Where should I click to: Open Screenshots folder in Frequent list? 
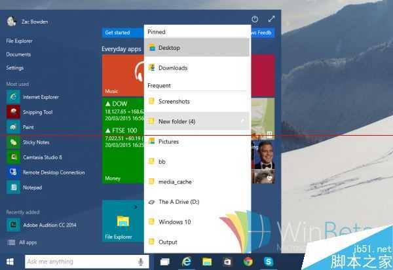point(198,102)
